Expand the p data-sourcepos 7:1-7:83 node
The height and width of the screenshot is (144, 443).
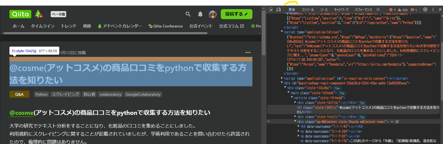299,136
